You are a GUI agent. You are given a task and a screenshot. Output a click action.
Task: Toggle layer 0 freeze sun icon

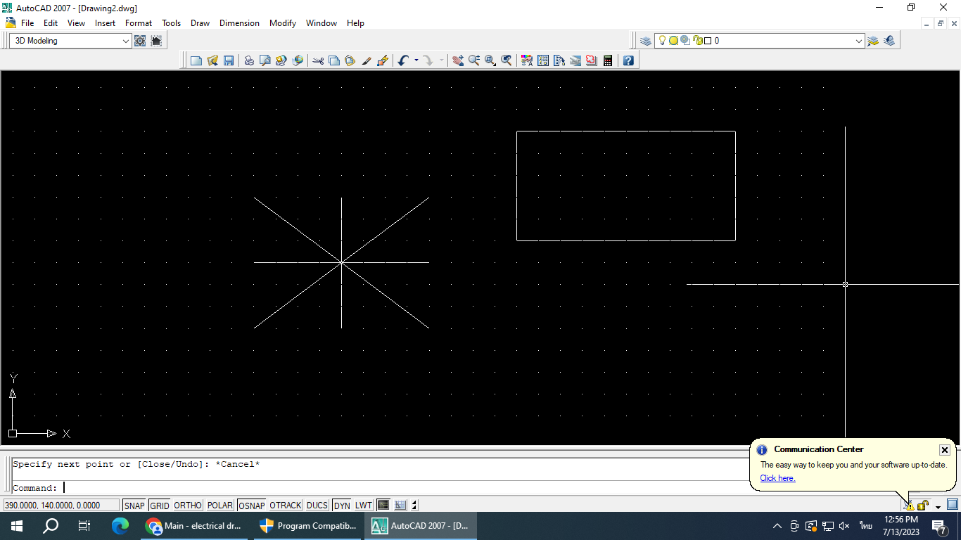click(x=673, y=41)
